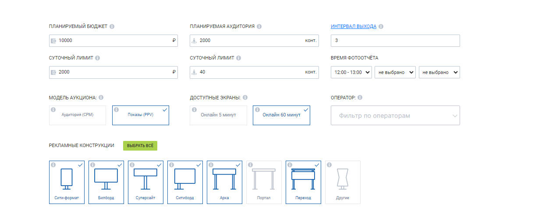This screenshot has width=556, height=218.
Task: Select the Билборд construction tile
Action: pos(106,182)
